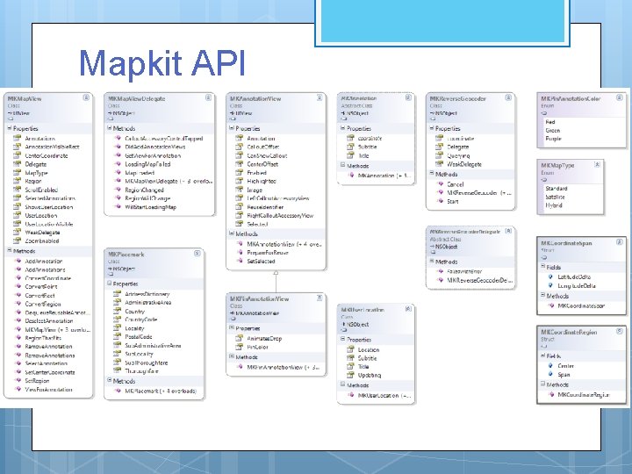Select the Purple value in MKPinAnnotationColor
The height and width of the screenshot is (474, 632).
[x=553, y=139]
